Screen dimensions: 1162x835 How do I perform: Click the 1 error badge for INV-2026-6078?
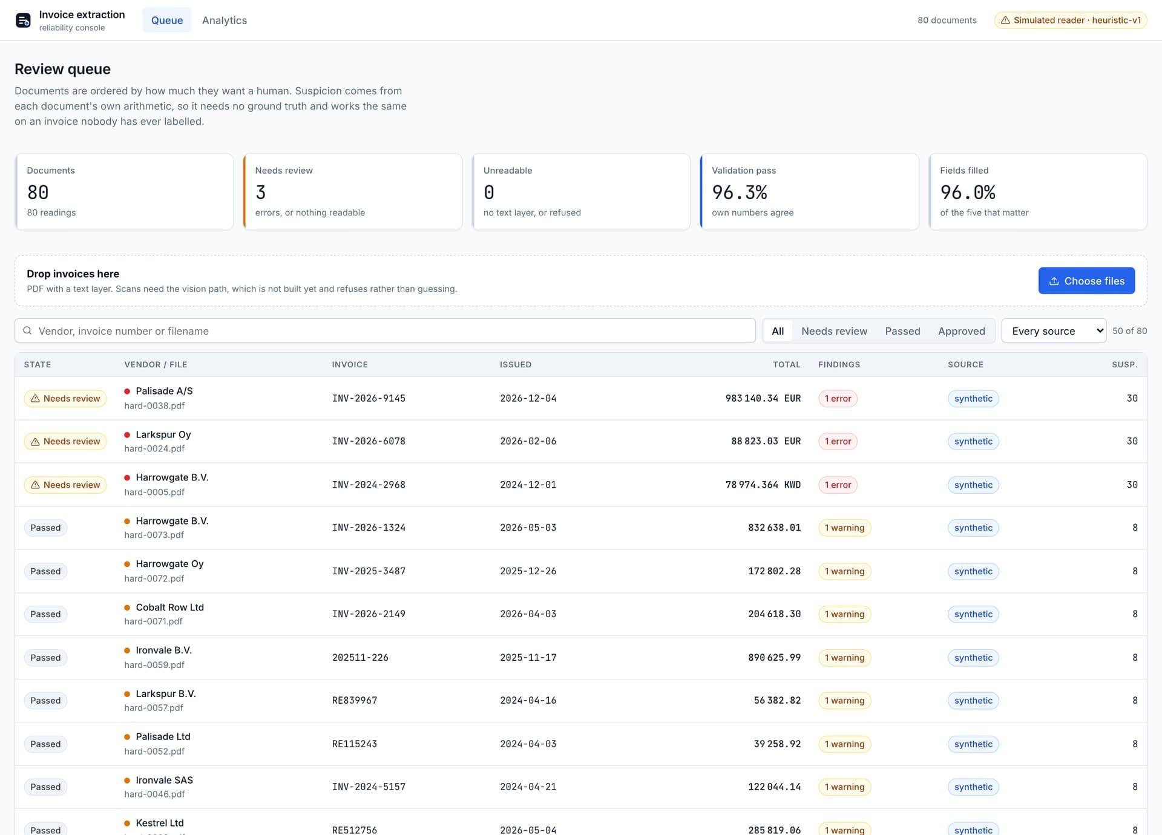click(838, 442)
